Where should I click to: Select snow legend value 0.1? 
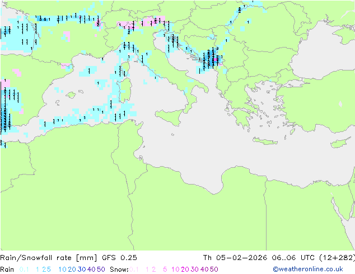(x=134, y=270)
